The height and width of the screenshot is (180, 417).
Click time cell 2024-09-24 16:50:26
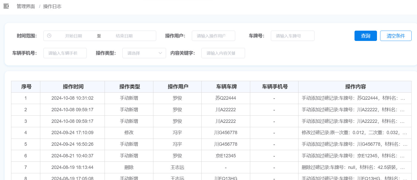(73, 144)
